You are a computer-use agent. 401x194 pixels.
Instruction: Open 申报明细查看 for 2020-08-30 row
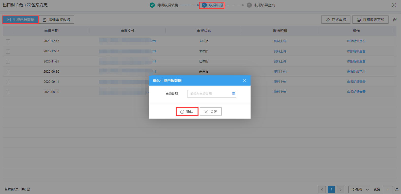coord(356,92)
